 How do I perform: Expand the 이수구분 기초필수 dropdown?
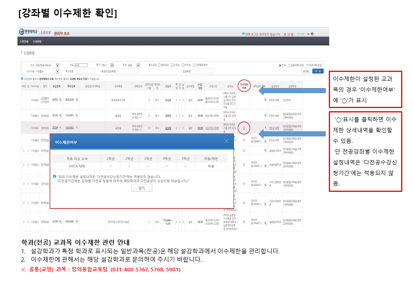coord(58,71)
